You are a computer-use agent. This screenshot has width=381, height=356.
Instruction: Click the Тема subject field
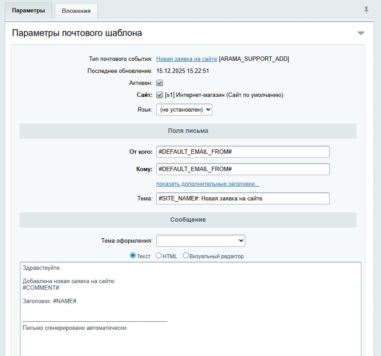(243, 198)
